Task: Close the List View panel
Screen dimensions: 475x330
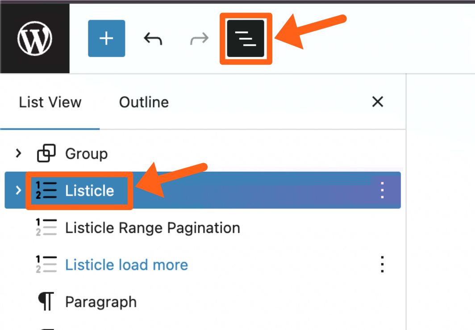Action: coord(378,102)
